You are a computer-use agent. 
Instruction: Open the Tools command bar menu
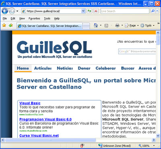click(x=147, y=25)
